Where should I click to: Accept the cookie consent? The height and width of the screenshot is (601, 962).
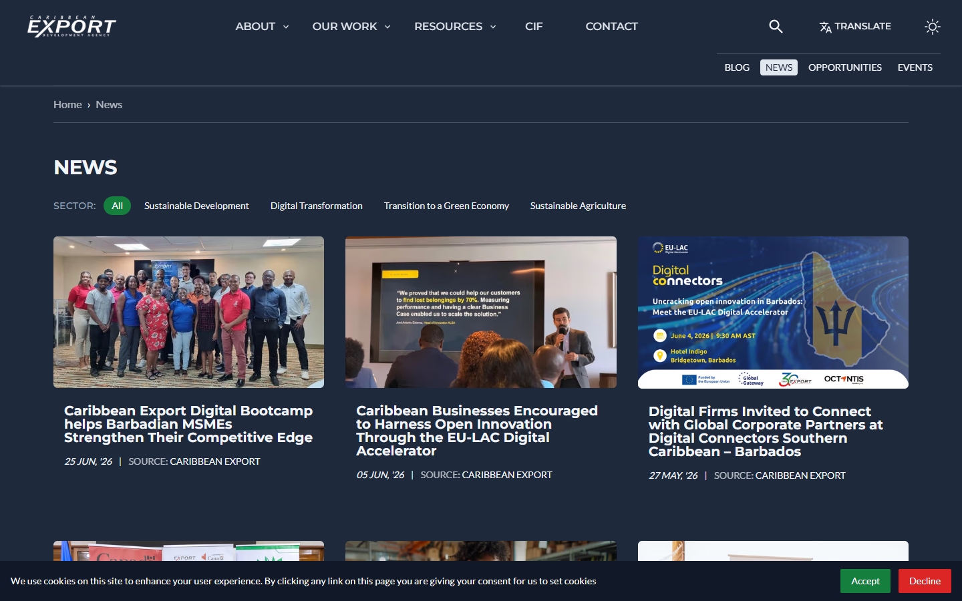coord(865,581)
